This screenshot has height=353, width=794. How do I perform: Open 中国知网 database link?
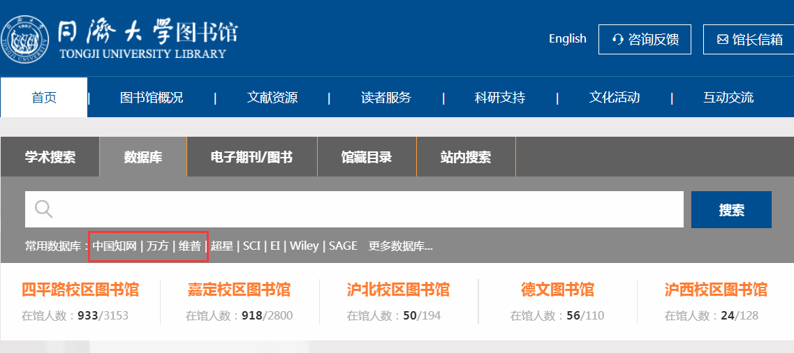[x=115, y=246]
